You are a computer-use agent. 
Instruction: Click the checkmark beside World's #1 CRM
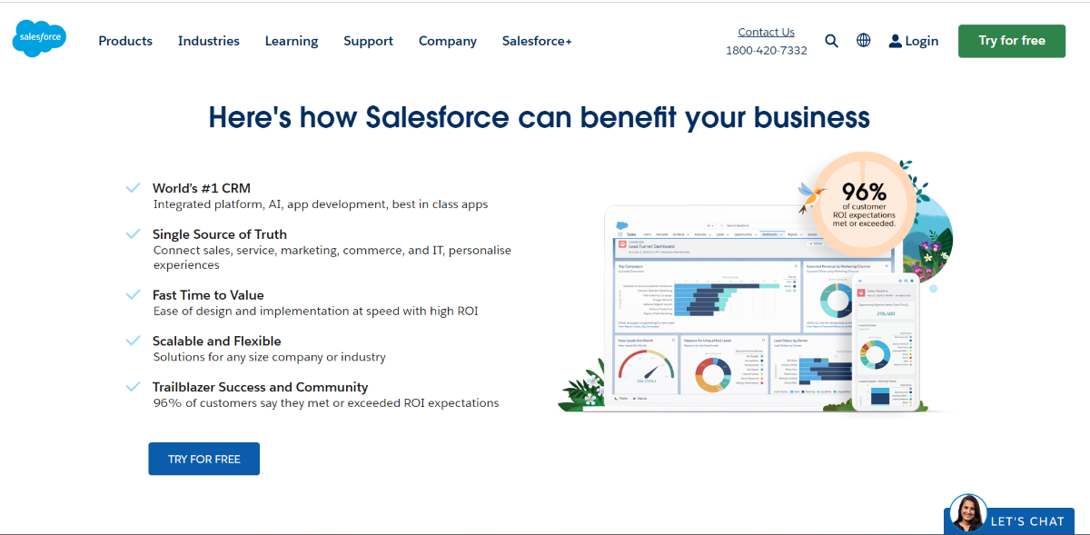tap(134, 188)
